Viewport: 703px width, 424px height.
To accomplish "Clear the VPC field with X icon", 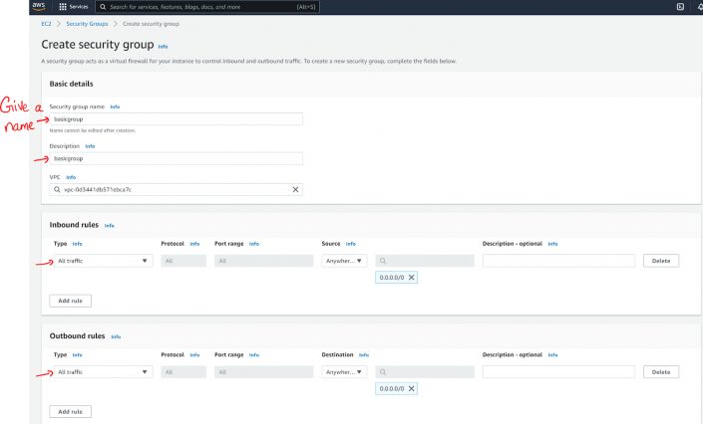I will [x=295, y=189].
